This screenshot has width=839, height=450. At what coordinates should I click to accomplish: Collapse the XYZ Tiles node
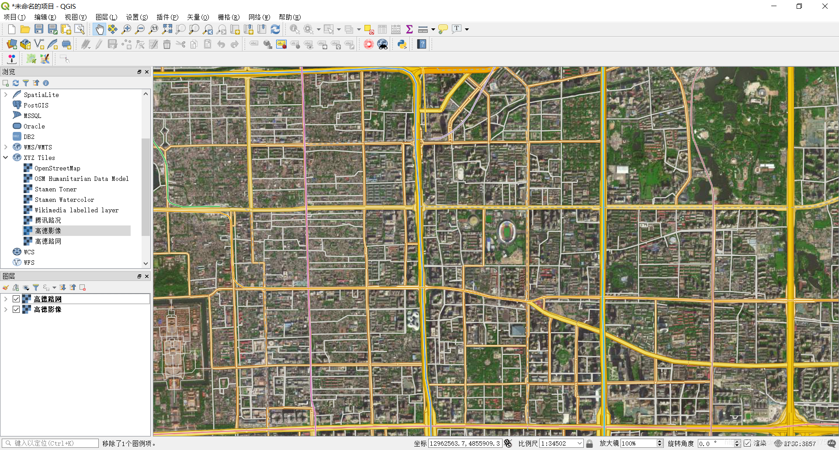point(6,157)
